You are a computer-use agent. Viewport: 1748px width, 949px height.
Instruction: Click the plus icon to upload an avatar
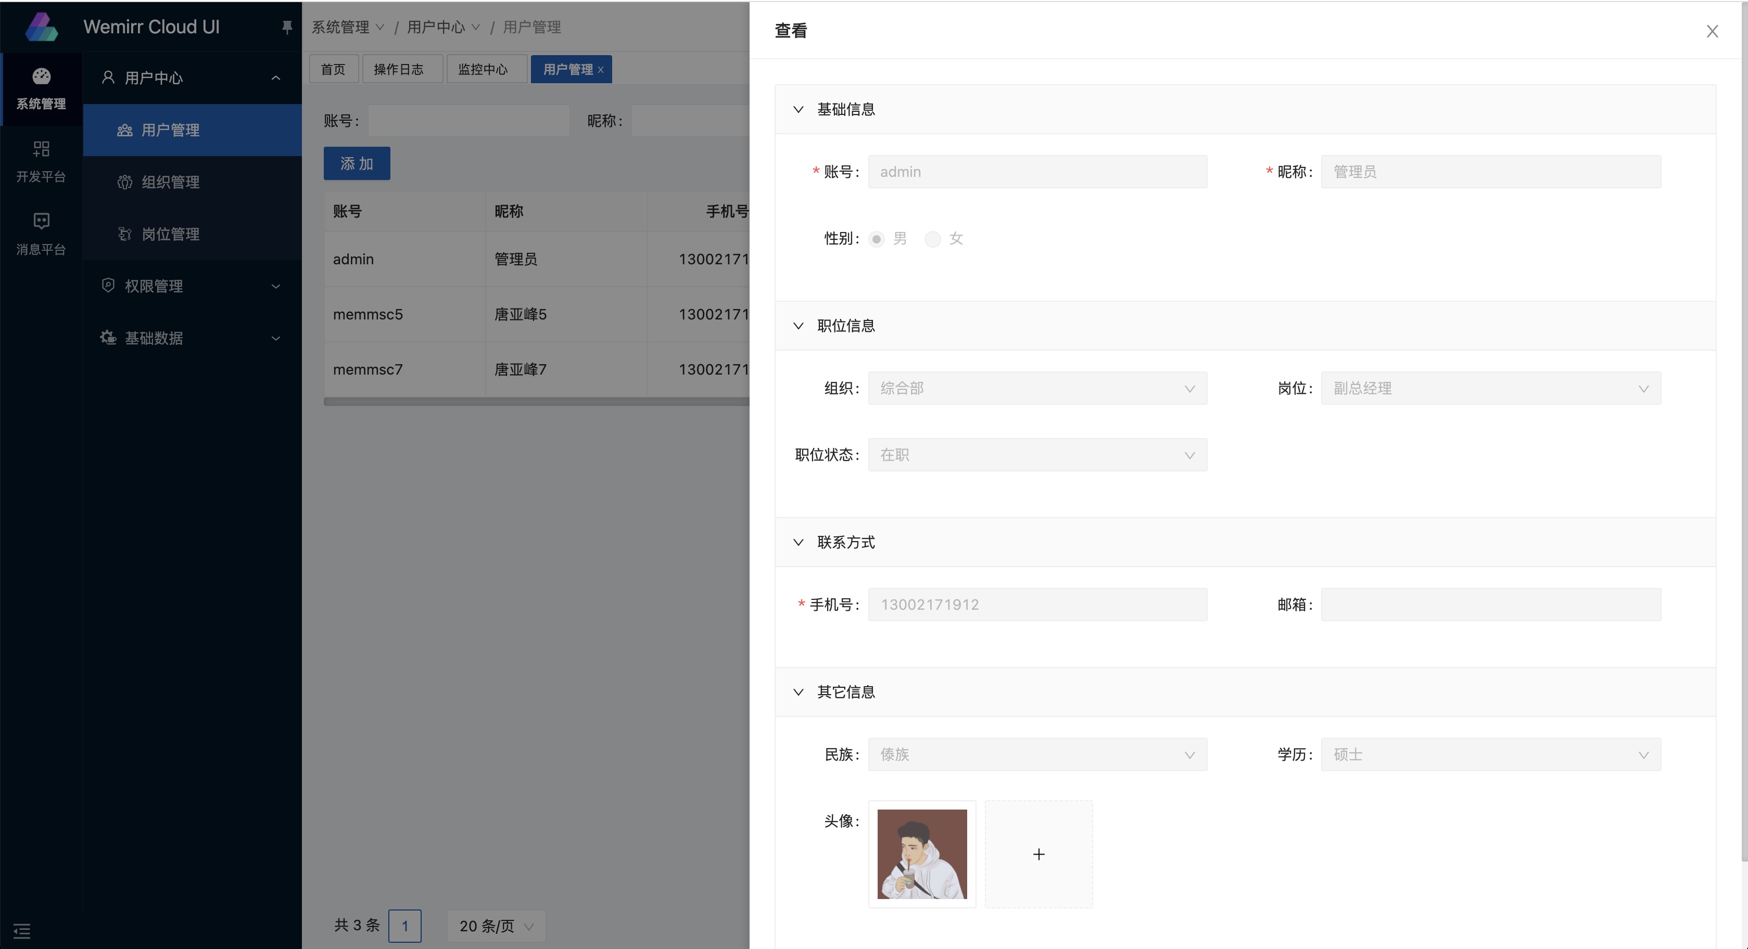[x=1038, y=854]
